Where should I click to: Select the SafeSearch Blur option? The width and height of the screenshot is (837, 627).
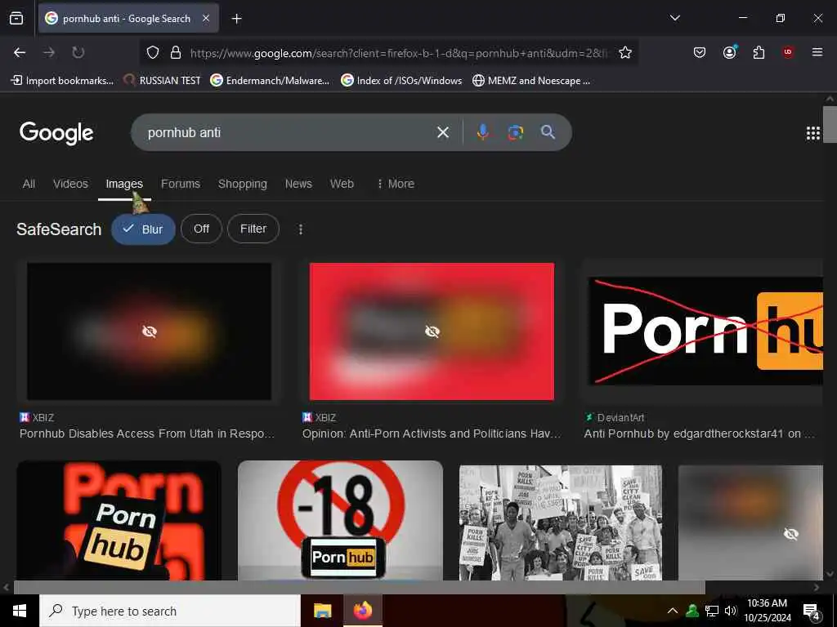click(x=143, y=229)
